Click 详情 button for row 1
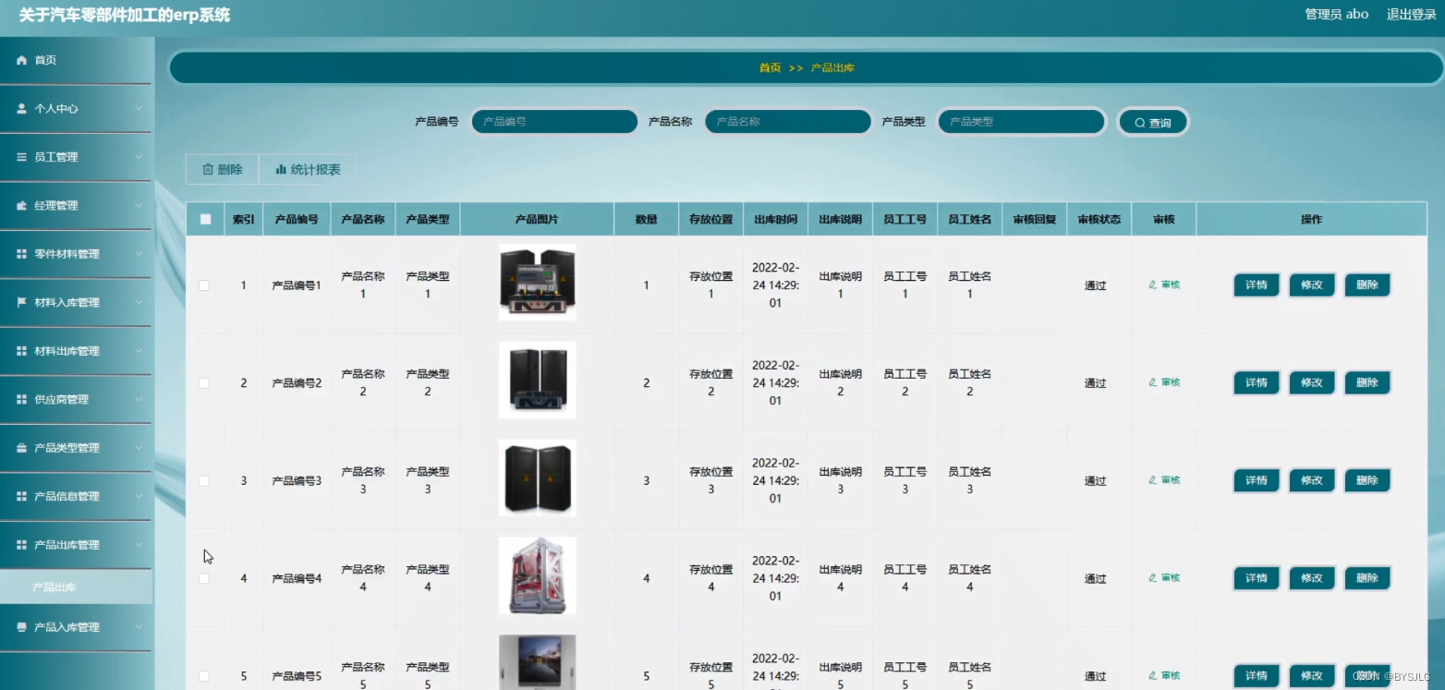 [1257, 285]
